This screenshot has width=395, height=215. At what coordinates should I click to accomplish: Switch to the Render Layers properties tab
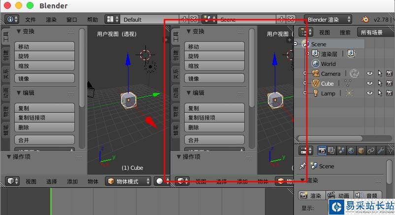[331, 151]
